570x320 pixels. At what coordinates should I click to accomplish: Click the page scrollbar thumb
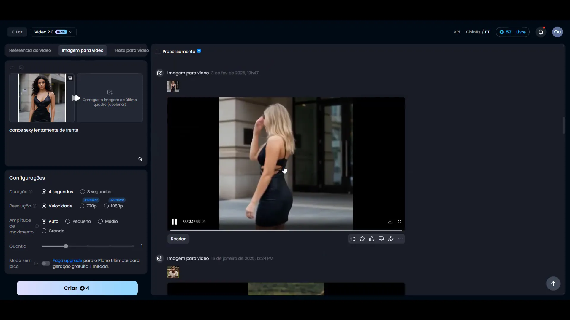tap(563, 125)
